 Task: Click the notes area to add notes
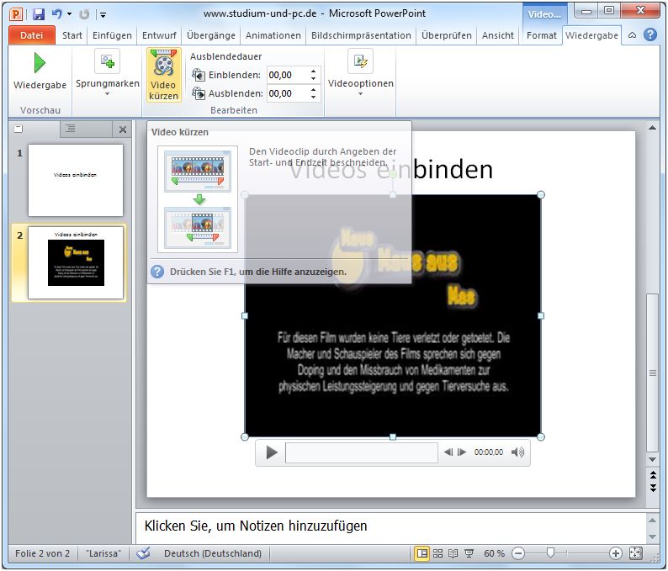(391, 526)
